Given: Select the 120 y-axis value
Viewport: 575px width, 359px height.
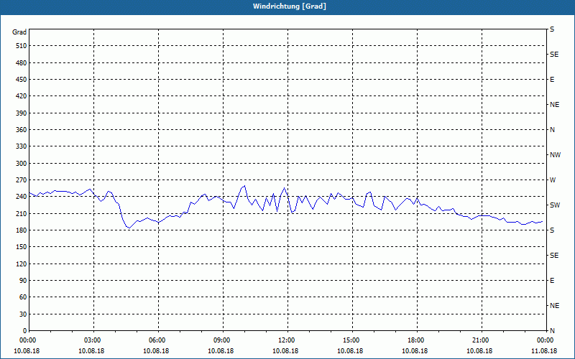Looking at the screenshot, I should (x=21, y=264).
